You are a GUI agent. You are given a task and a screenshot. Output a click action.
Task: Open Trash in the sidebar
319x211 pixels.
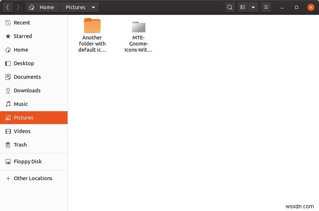click(x=34, y=145)
